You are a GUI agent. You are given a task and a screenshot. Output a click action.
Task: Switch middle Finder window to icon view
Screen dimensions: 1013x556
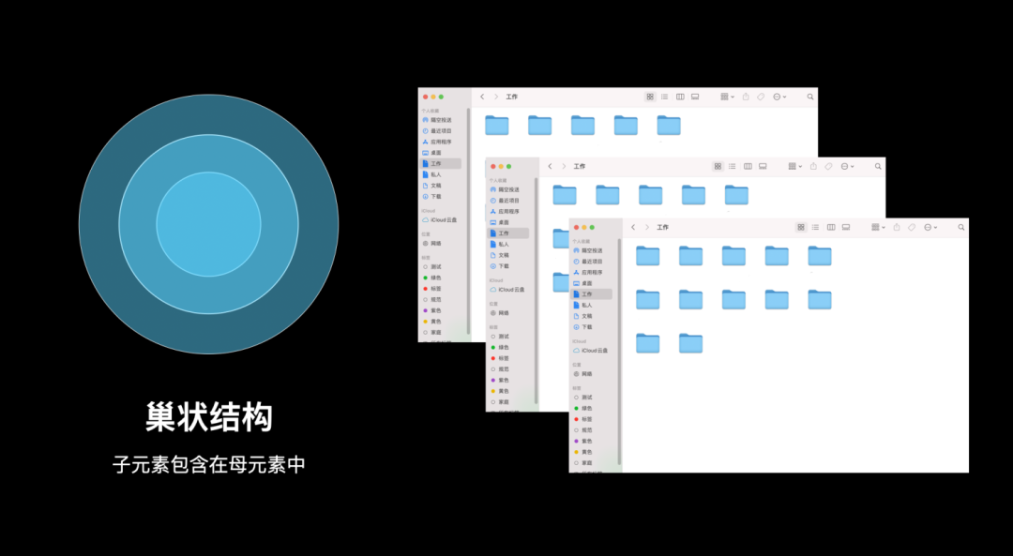tap(718, 167)
